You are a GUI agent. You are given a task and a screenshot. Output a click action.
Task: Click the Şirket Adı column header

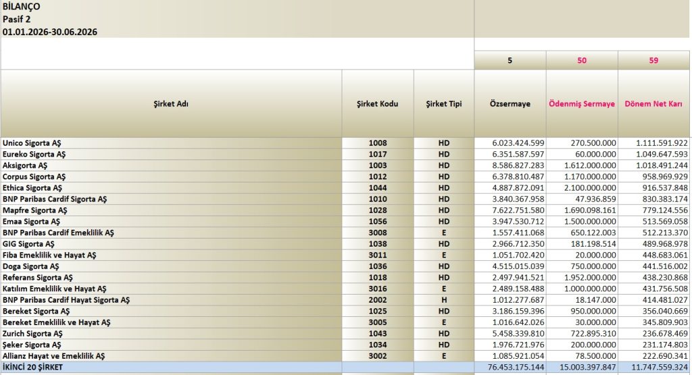point(171,103)
